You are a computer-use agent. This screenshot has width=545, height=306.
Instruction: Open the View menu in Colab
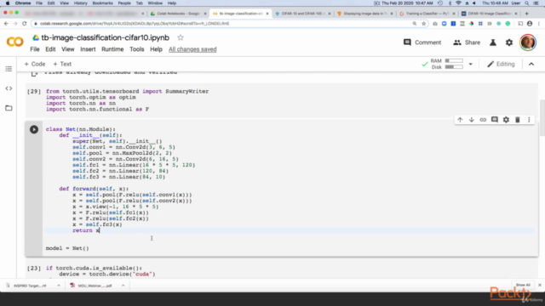pyautogui.click(x=68, y=49)
